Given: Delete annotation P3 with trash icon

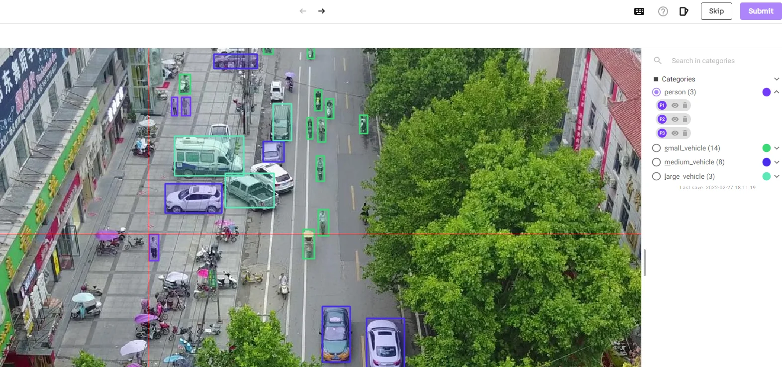Looking at the screenshot, I should pos(685,133).
